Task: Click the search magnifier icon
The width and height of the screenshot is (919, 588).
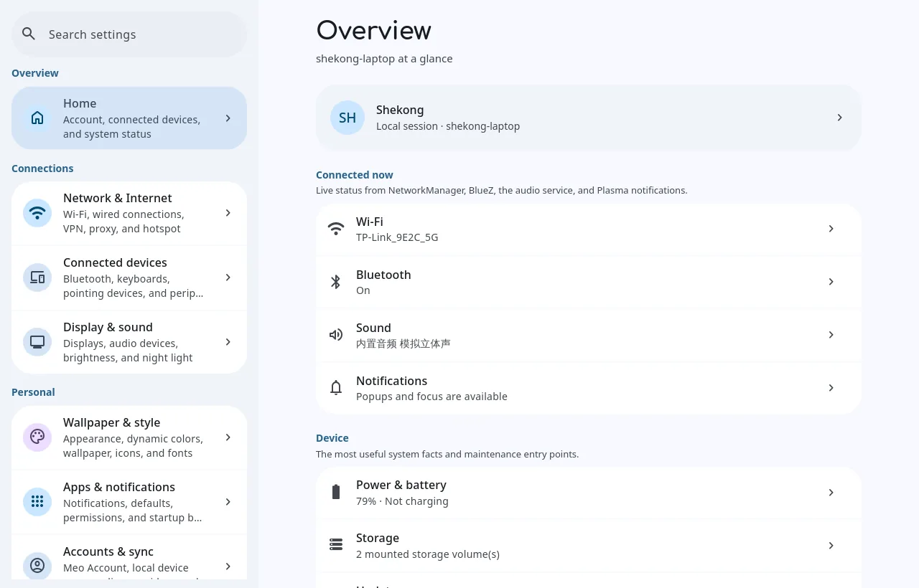Action: coord(29,34)
